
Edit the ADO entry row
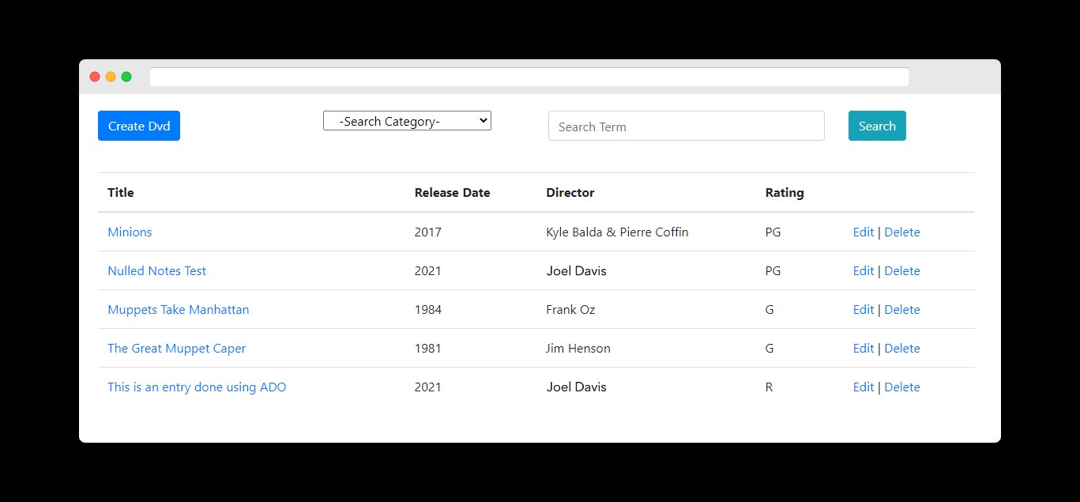click(x=864, y=387)
